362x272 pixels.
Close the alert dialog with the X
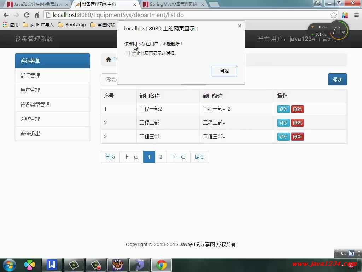[x=240, y=25]
